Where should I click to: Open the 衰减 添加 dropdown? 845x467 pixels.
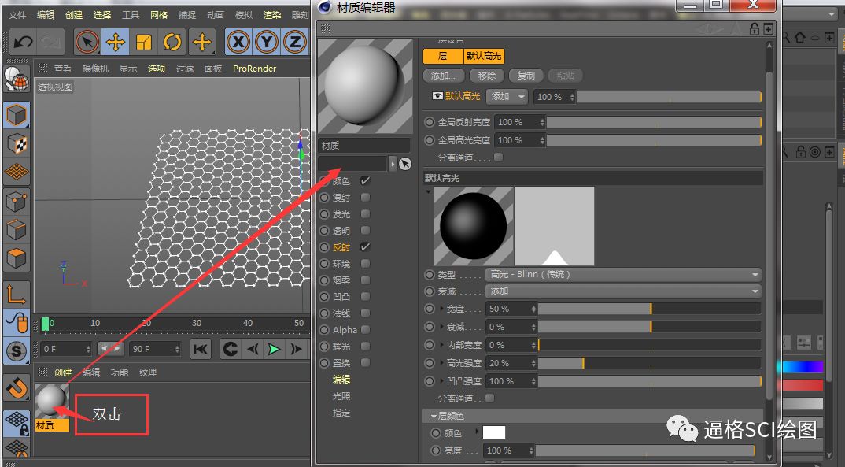coord(623,291)
